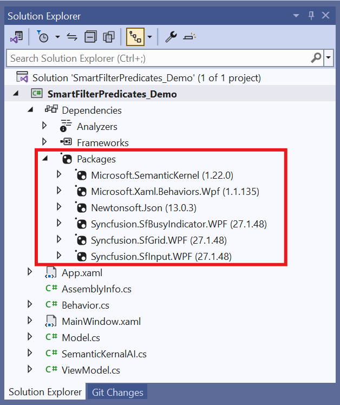Toggle the Preview Selected Items icon
Image resolution: width=340 pixels, height=405 pixels.
(189, 37)
